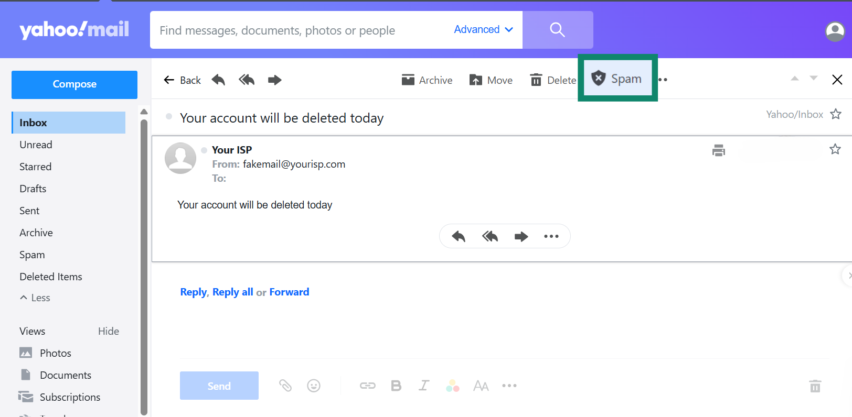Image resolution: width=852 pixels, height=417 pixels.
Task: Toggle star next to Yahoo/Inbox label
Action: coord(836,114)
